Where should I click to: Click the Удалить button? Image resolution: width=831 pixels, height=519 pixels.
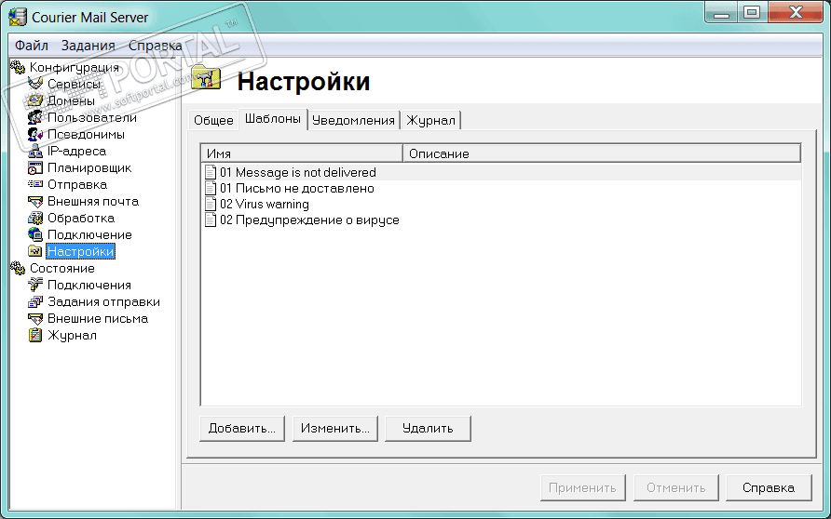[x=428, y=429]
